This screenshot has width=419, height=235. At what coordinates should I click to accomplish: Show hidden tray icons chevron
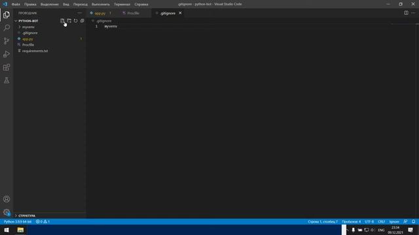pyautogui.click(x=347, y=230)
